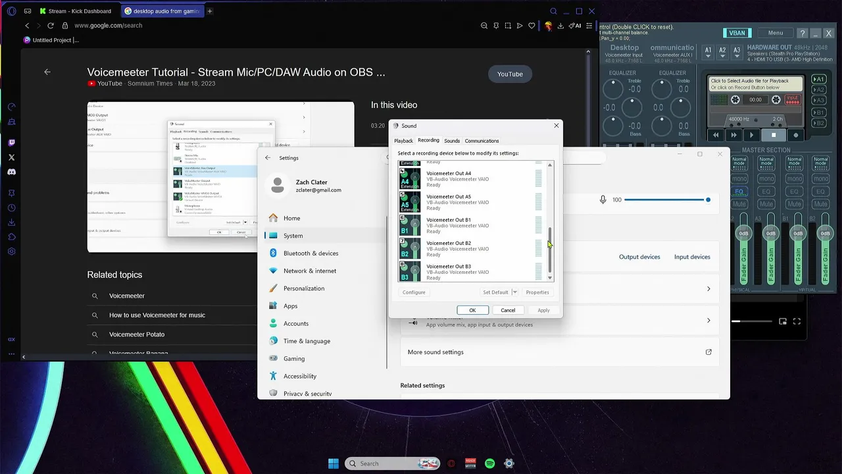The height and width of the screenshot is (474, 842).
Task: Toggle recorder routing to bus B1
Action: (x=818, y=113)
